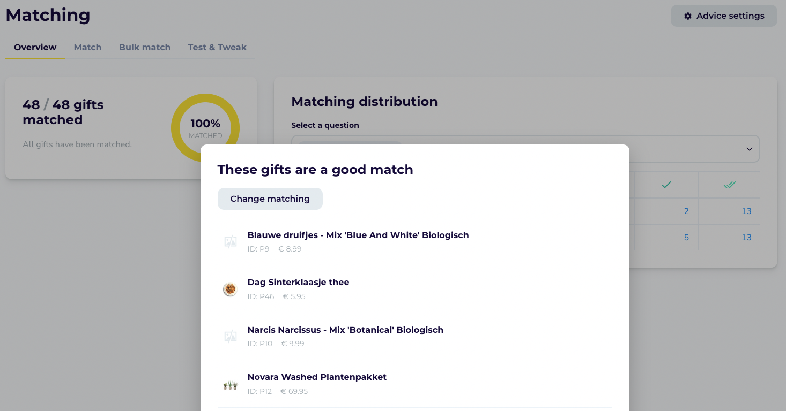Open the value 5 link in table
The width and height of the screenshot is (786, 411).
click(x=686, y=238)
